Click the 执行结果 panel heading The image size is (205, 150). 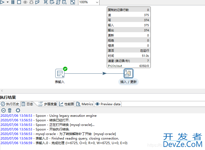point(8,97)
